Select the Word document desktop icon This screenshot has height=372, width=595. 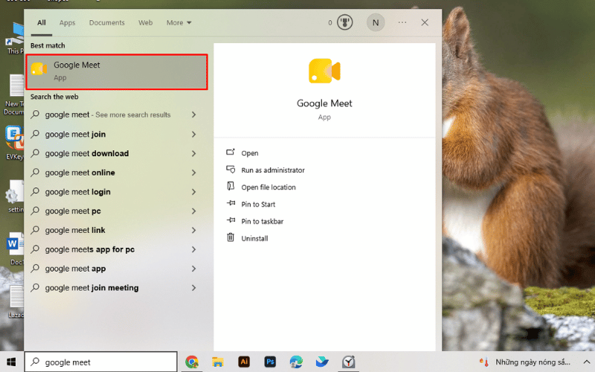tap(15, 248)
